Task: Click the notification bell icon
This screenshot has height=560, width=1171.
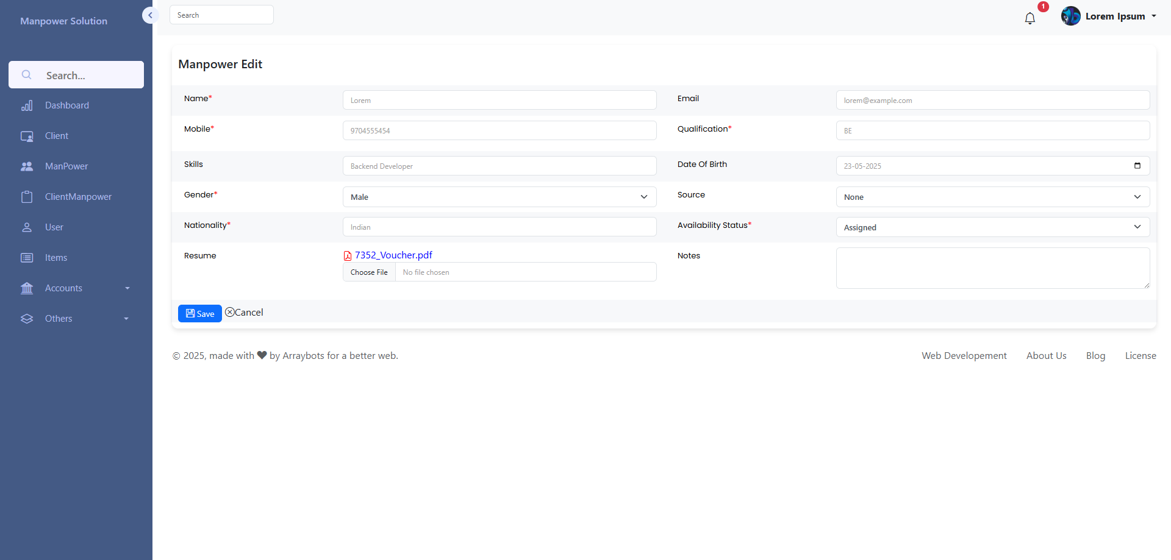Action: click(x=1030, y=18)
